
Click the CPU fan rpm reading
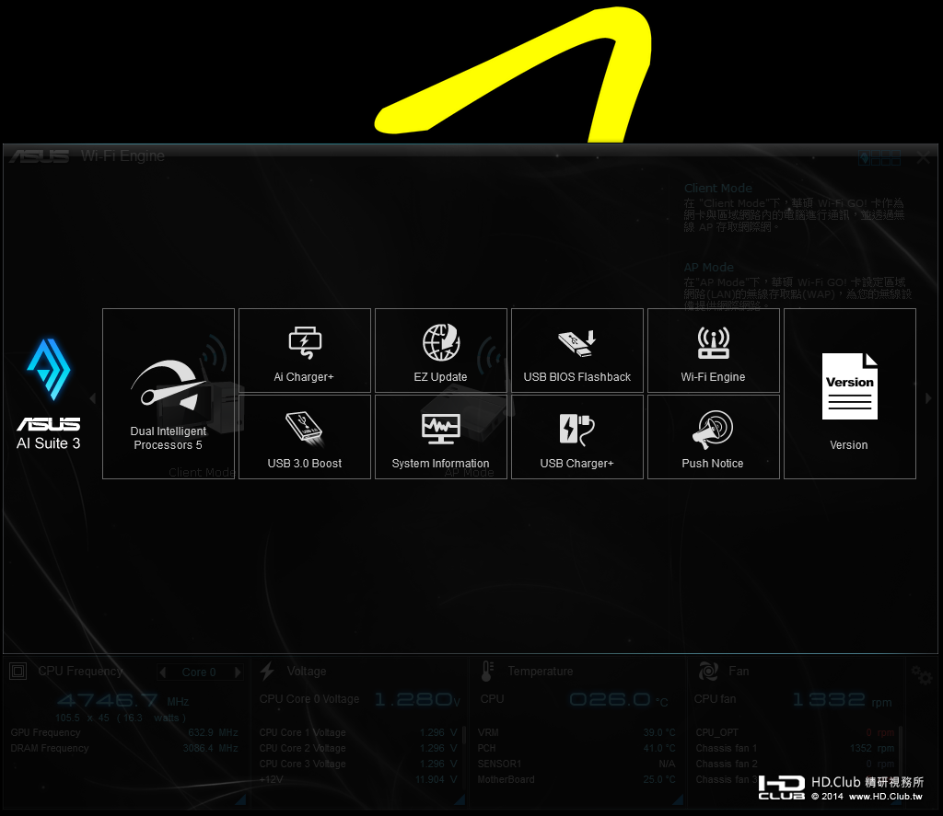pos(842,700)
